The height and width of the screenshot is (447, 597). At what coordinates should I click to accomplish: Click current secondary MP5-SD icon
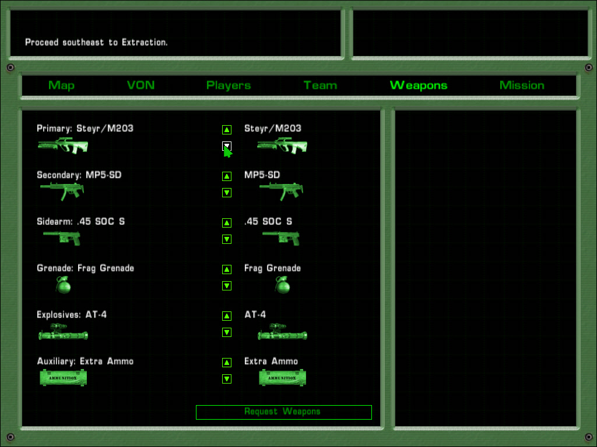[x=62, y=191]
